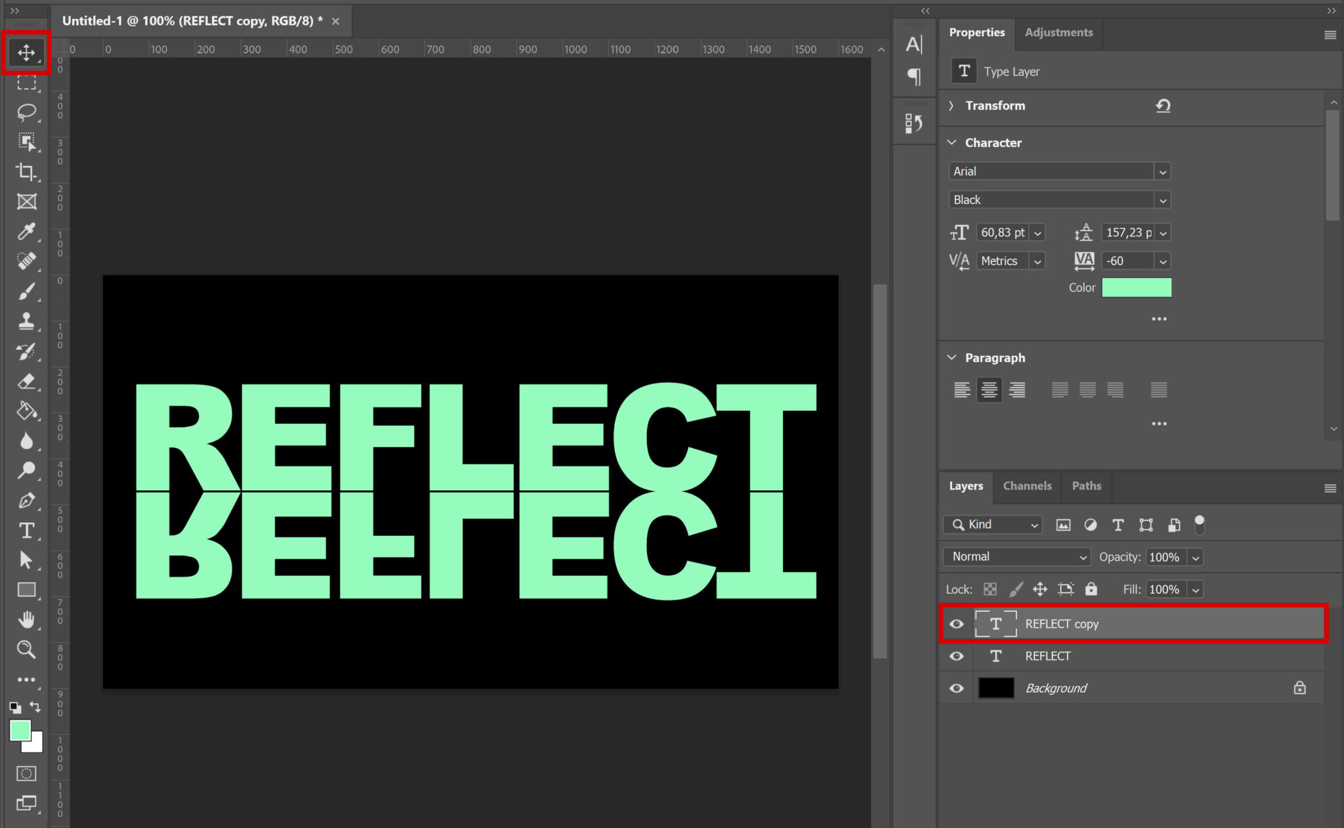Hide the Background layer
Image resolution: width=1344 pixels, height=828 pixels.
(955, 688)
